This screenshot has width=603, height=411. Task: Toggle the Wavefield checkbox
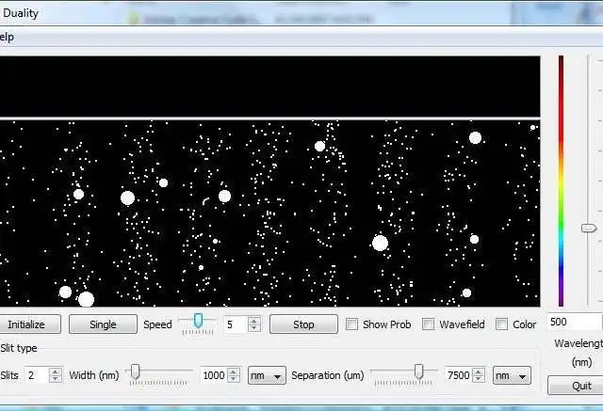pyautogui.click(x=428, y=324)
